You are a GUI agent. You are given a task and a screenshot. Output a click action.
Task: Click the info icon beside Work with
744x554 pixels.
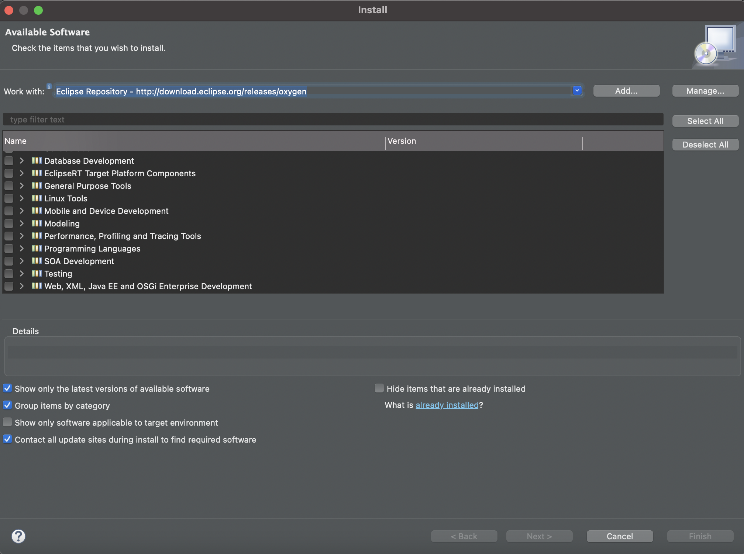coord(49,86)
